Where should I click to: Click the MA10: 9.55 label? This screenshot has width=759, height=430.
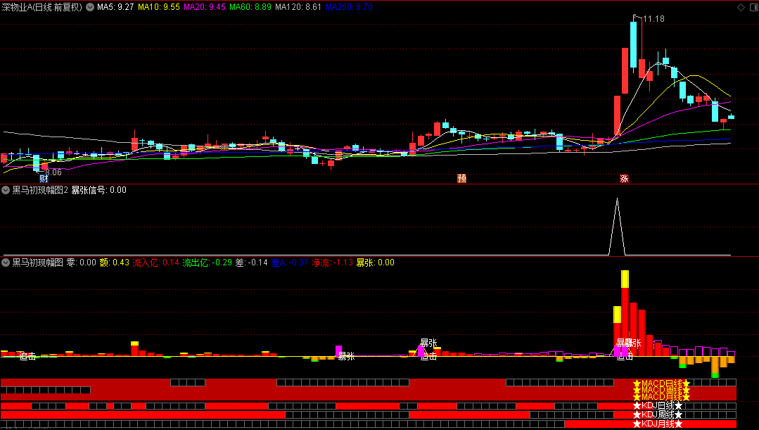pos(159,7)
